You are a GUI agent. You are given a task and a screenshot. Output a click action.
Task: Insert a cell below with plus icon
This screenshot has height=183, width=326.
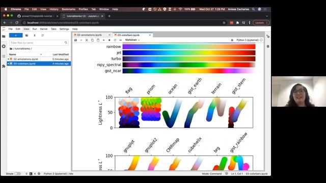point(81,40)
